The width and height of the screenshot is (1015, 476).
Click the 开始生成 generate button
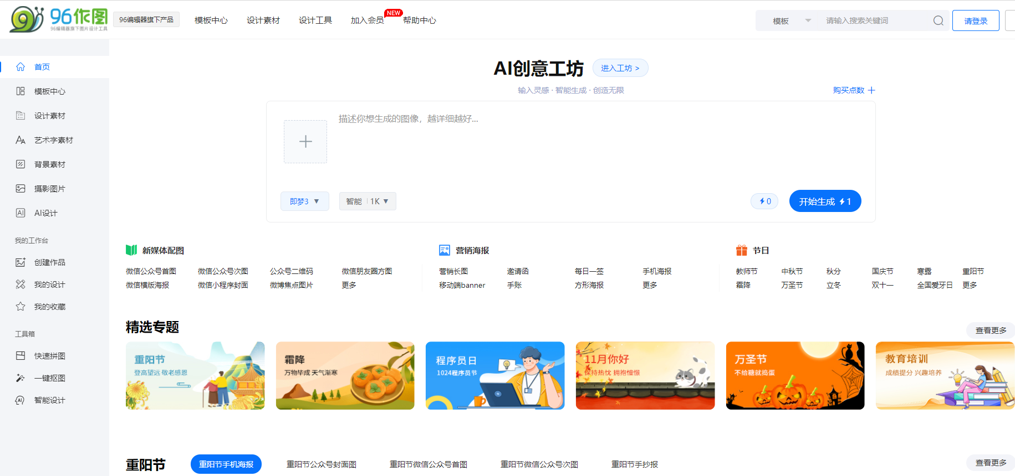click(825, 201)
